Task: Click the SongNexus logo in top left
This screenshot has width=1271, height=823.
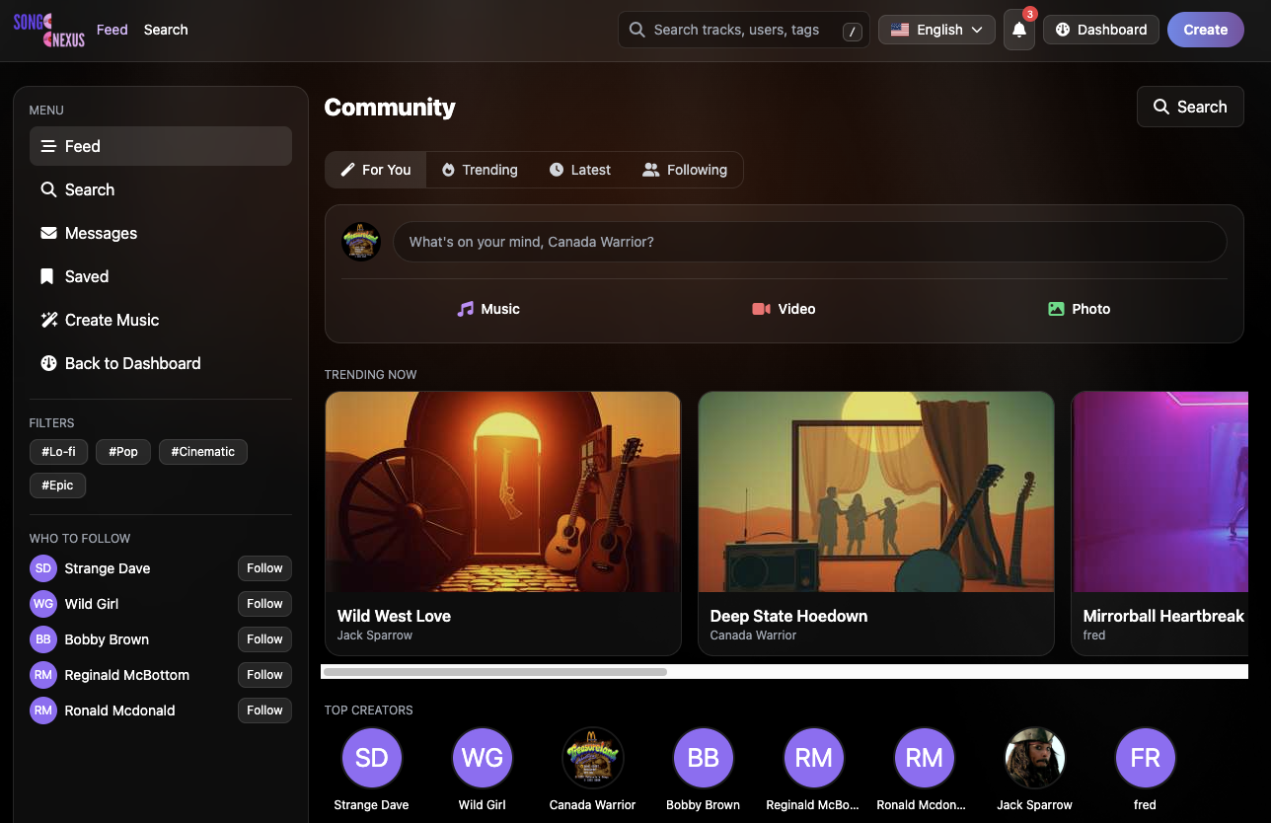Action: (x=47, y=30)
